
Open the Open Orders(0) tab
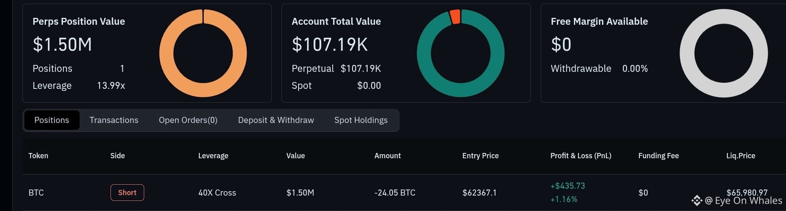[x=188, y=120]
